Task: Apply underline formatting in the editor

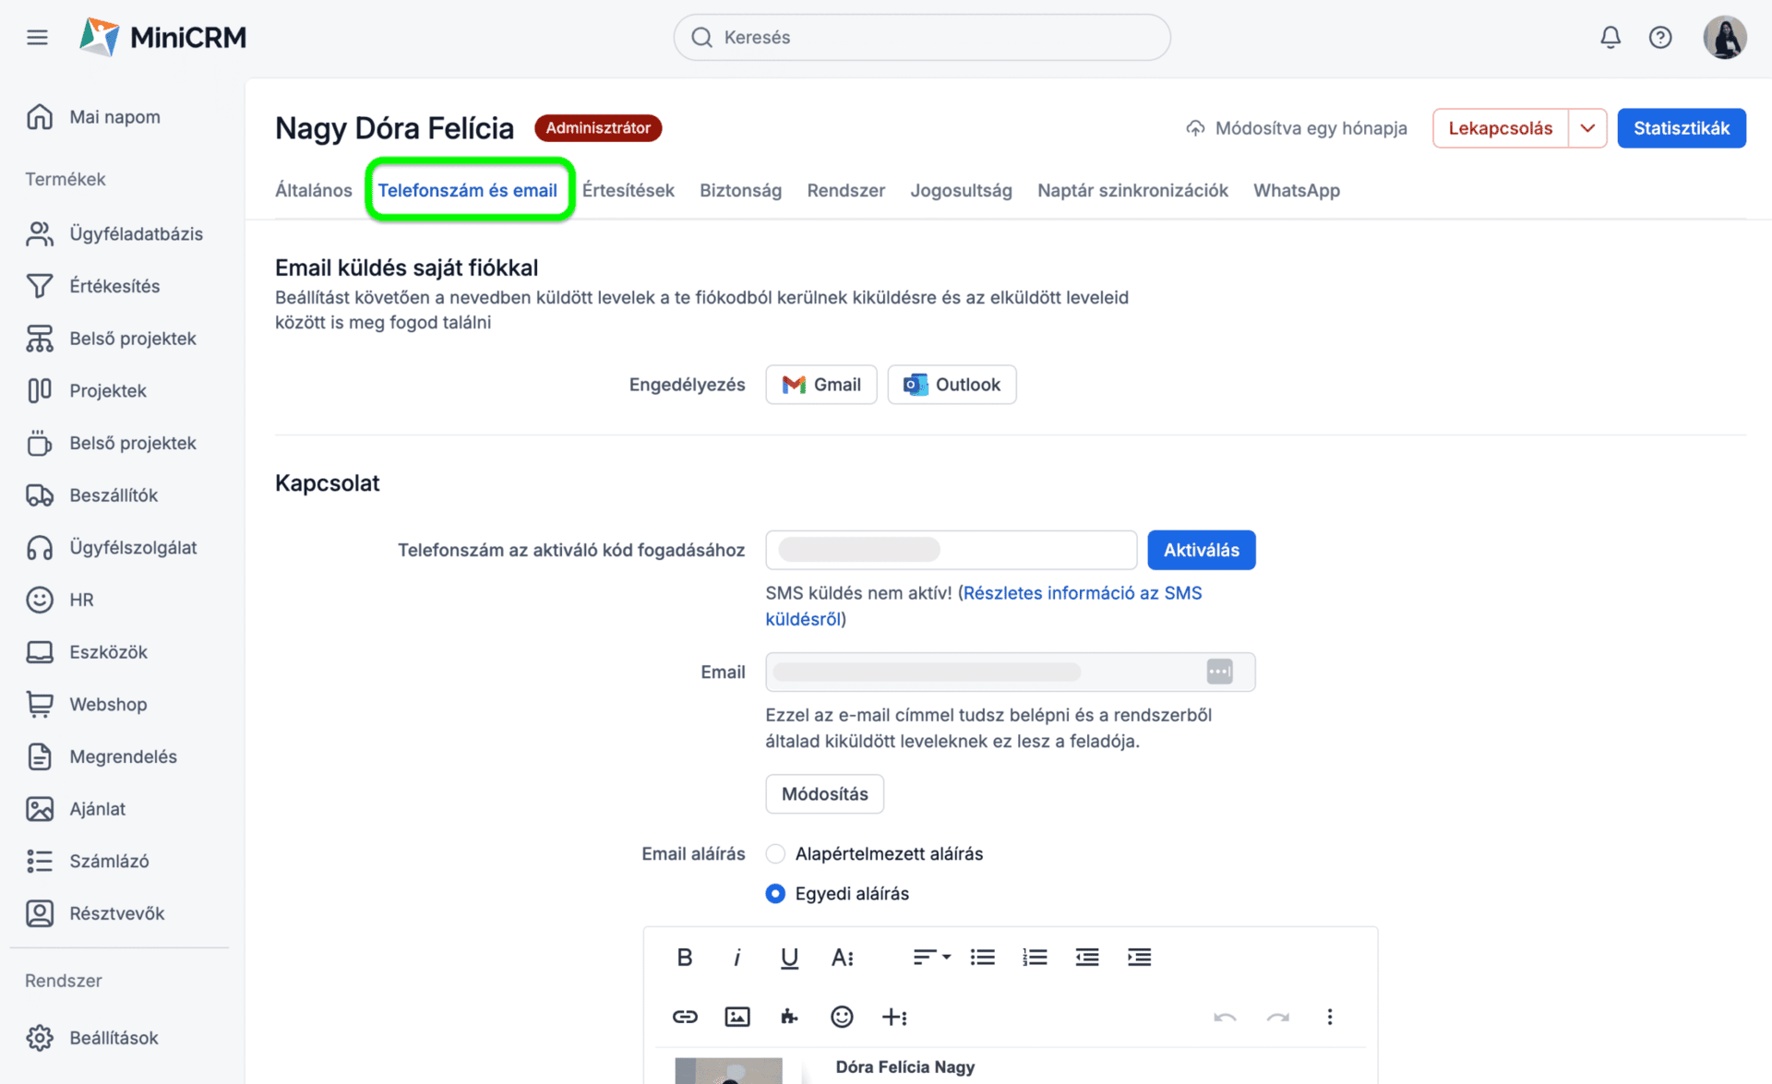Action: pos(788,957)
